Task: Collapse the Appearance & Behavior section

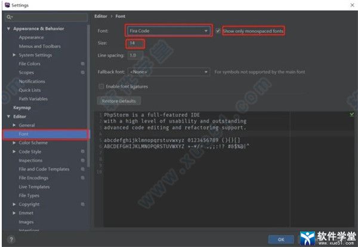Action: (8, 29)
